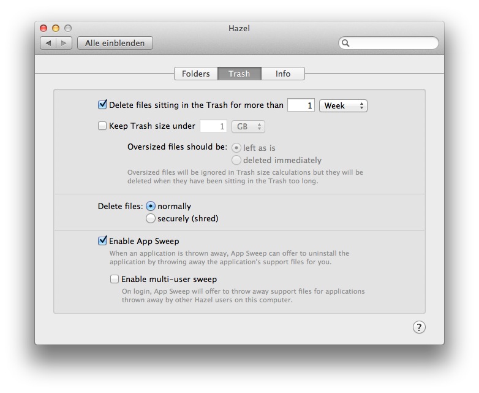Enable Keep Trash size under checkbox

coord(102,126)
